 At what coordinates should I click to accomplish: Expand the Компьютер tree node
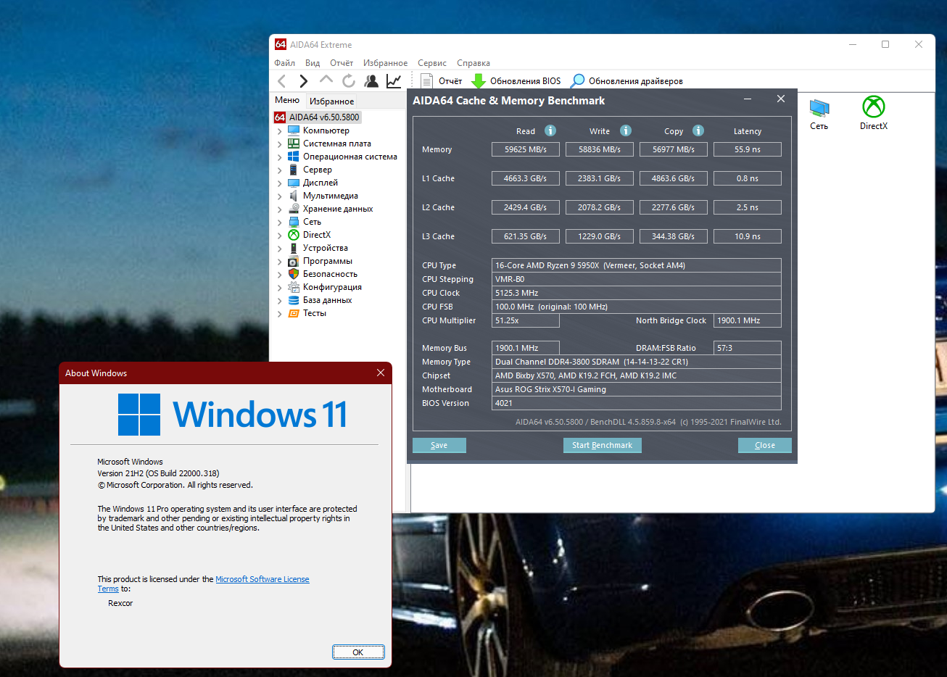[x=280, y=131]
